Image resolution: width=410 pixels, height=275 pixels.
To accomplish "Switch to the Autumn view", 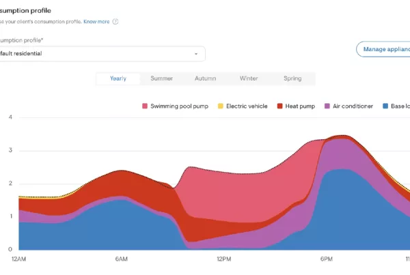I will [x=205, y=78].
